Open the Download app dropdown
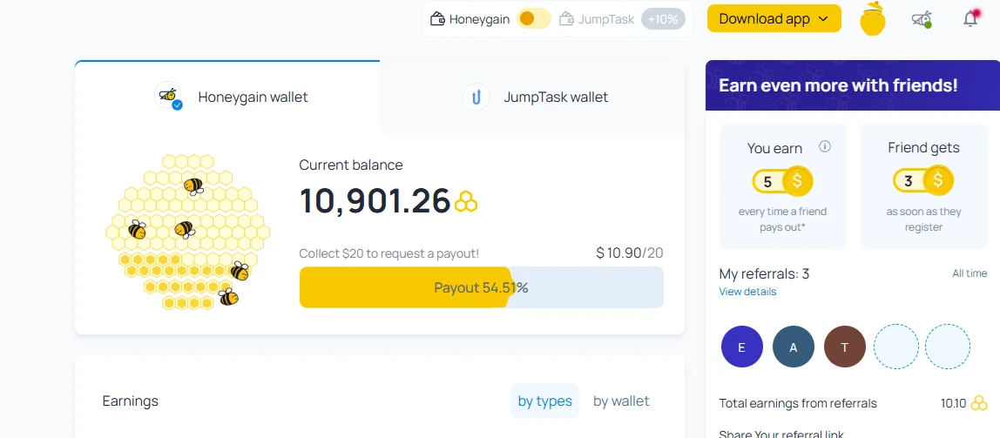This screenshot has height=438, width=1000. point(774,18)
